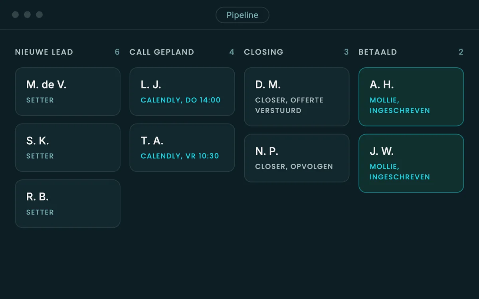Select the J. W. paid card
The height and width of the screenshot is (299, 479).
coord(411,163)
